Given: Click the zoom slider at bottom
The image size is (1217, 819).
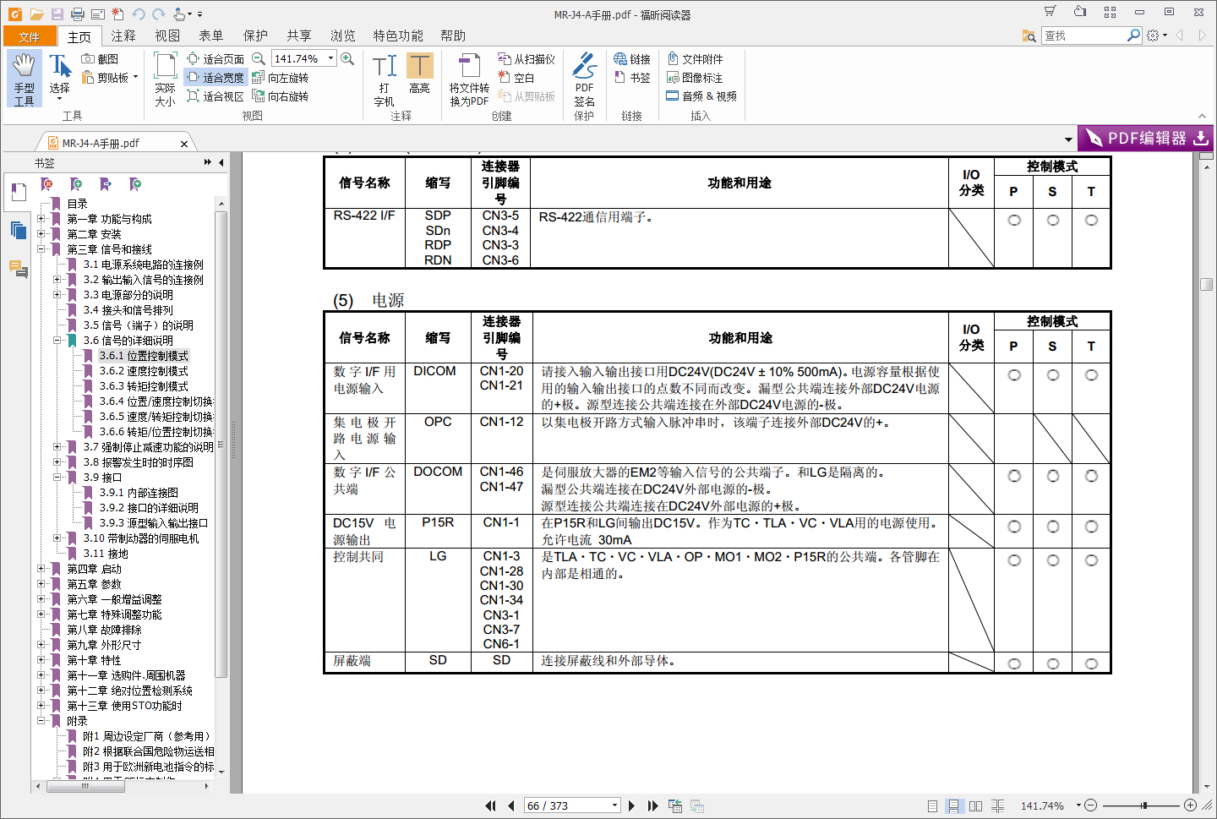Looking at the screenshot, I should (1143, 805).
